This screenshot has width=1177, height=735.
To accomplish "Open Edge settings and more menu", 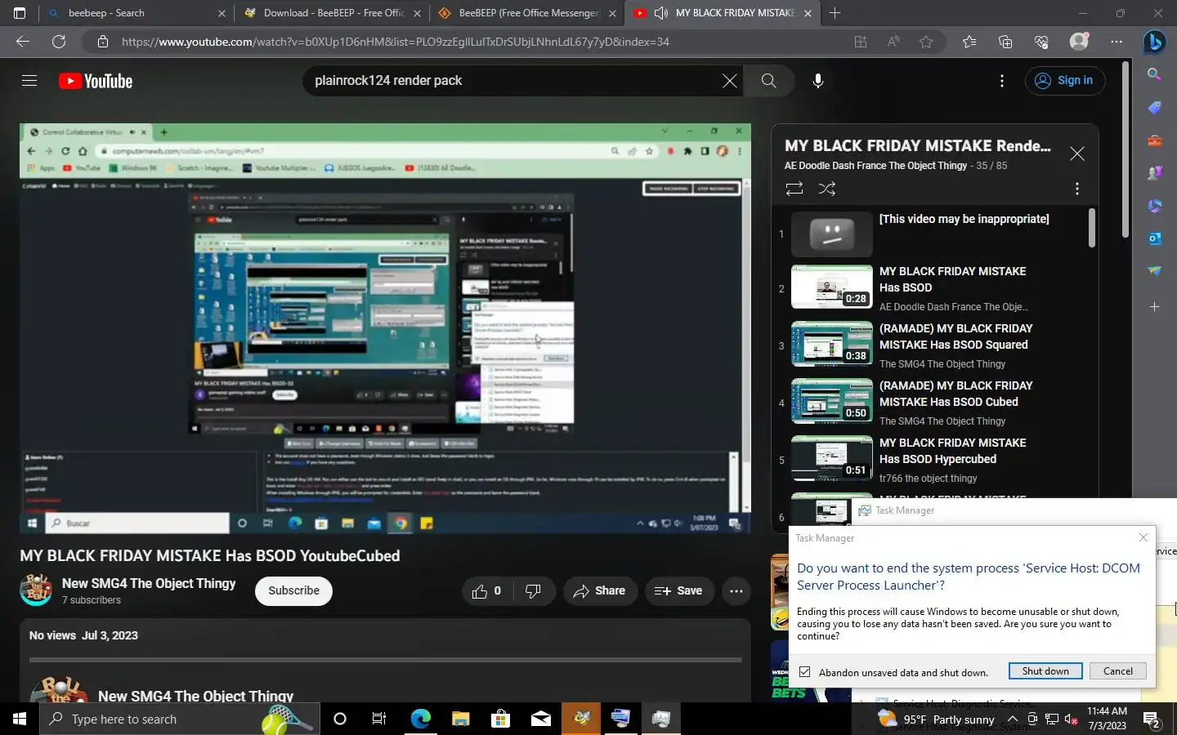I will (1117, 42).
